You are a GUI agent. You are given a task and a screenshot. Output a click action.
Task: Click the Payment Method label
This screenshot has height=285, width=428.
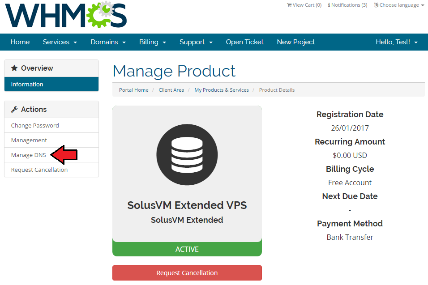tap(350, 224)
